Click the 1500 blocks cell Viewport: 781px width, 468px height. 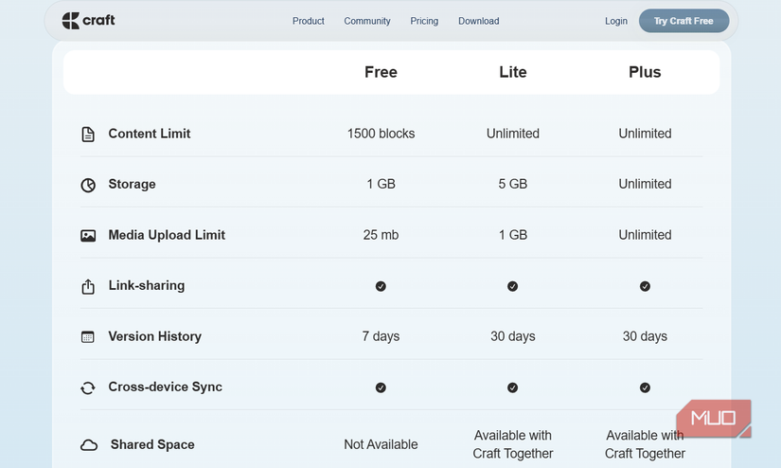point(382,134)
